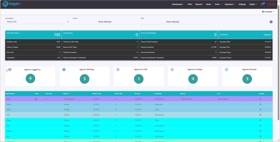Viewport: 280px width, 142px height.
Task: Click the Inbound Calls Waiting tile
Action: click(178, 35)
